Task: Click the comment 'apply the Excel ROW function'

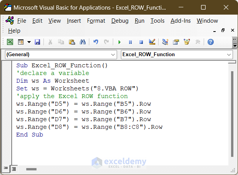Action: coord(72,96)
